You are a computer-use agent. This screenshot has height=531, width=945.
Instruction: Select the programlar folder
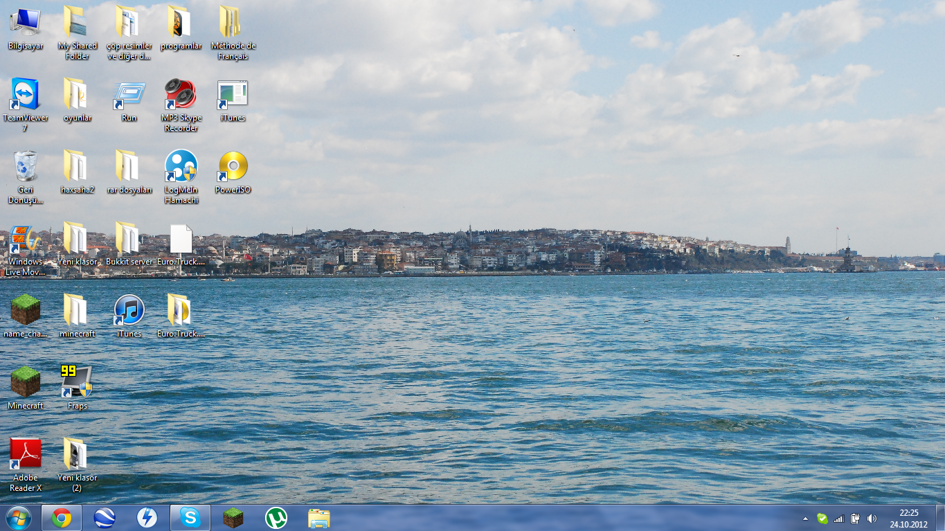181,28
